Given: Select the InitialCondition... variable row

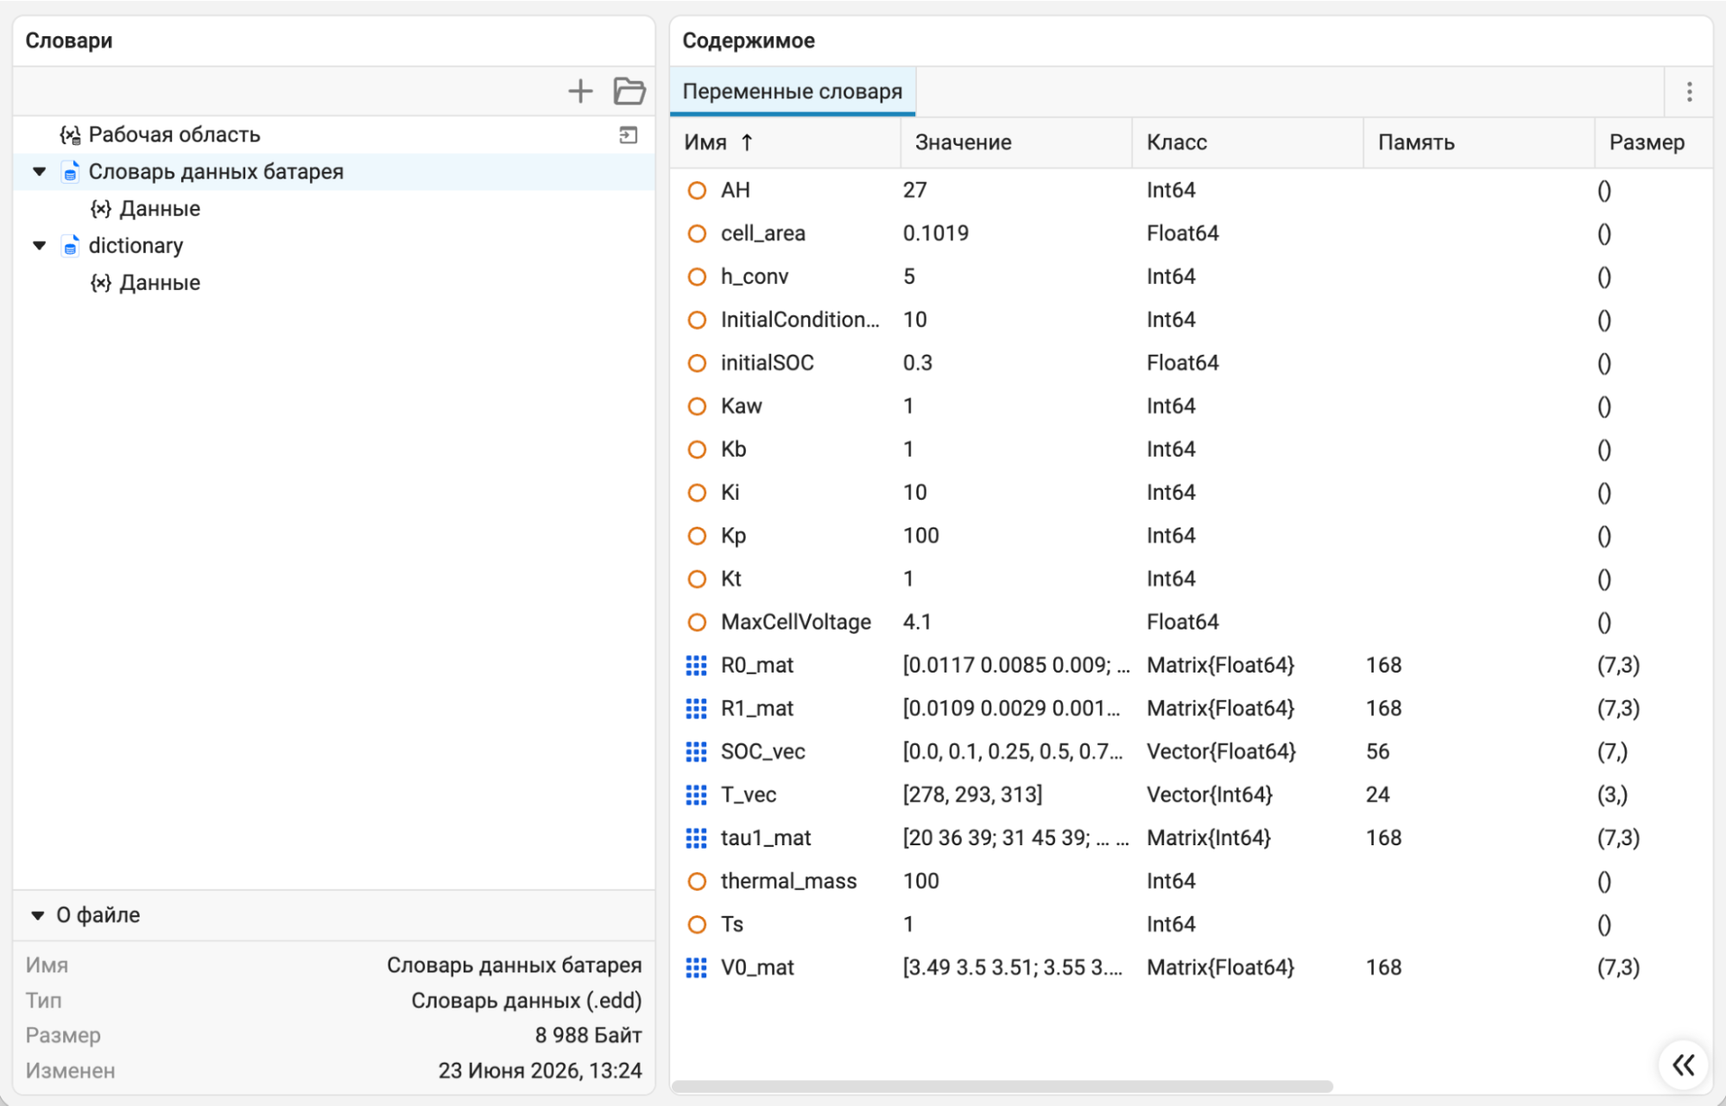Looking at the screenshot, I should point(1192,319).
